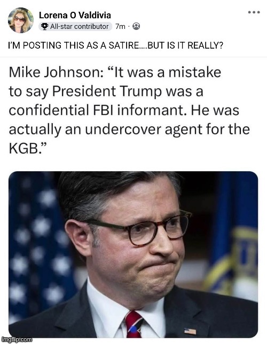Viewport: 267px width, 344px height.
Task: Select the All-star contributor badge
Action: 75,27
